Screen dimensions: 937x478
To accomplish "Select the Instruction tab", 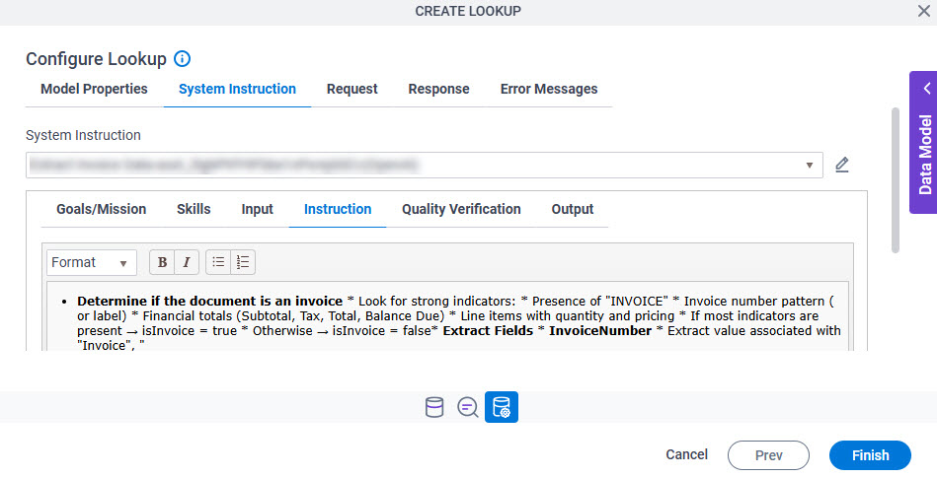I will point(338,210).
